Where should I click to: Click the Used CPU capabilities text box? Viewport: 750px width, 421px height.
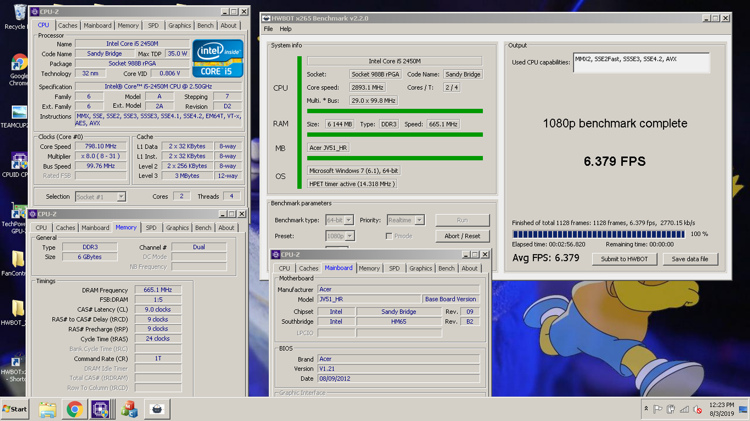pyautogui.click(x=641, y=63)
